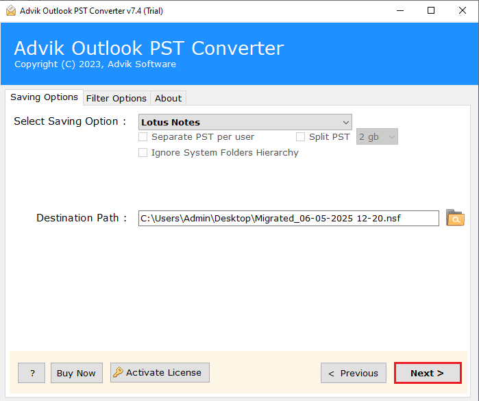Click the Destination Path label
479x401 pixels.
pos(82,218)
